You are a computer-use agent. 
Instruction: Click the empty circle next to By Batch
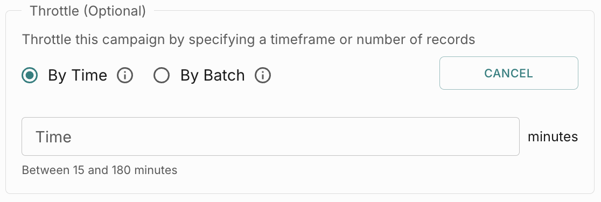pos(162,75)
